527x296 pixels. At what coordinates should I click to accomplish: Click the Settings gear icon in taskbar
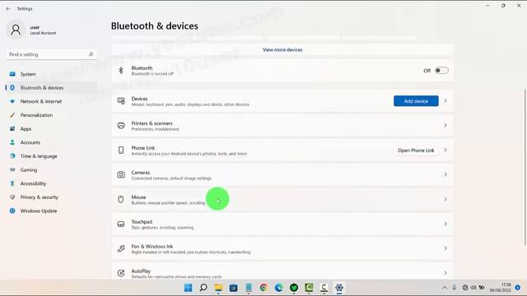pos(339,288)
